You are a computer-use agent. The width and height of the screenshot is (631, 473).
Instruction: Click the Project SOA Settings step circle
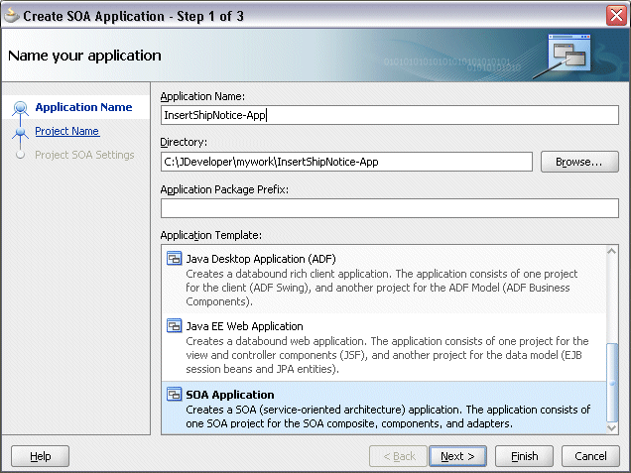click(x=20, y=155)
